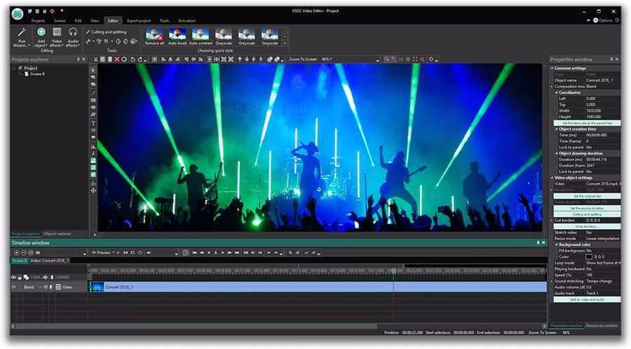The image size is (631, 349).
Task: Pin the Timeline window panel
Action: [x=538, y=243]
